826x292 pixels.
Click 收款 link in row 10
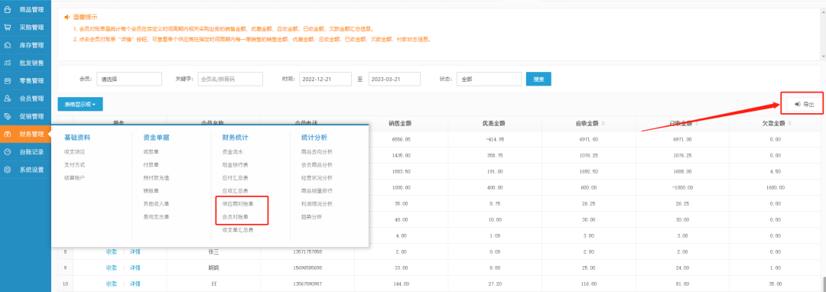[x=112, y=284]
